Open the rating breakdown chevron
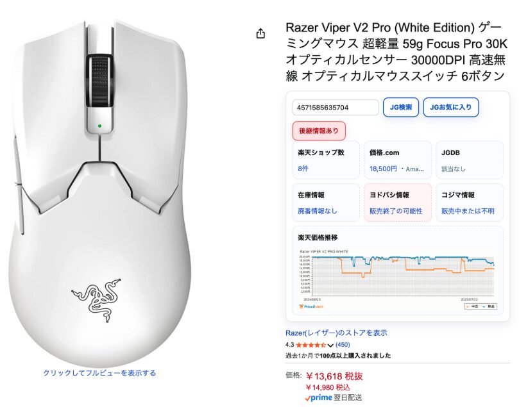The width and height of the screenshot is (519, 407). pyautogui.click(x=330, y=345)
